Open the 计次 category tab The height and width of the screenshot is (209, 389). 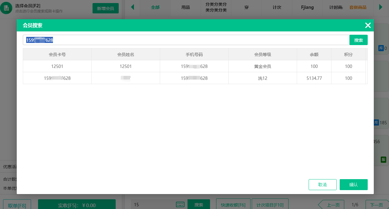(x=276, y=7)
